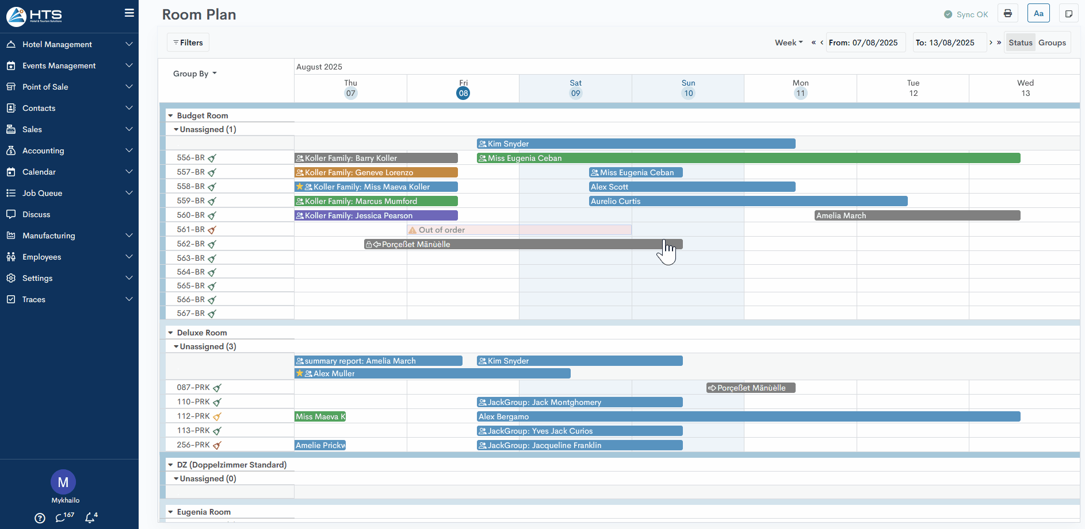
Task: Click cleaning status icon for room 561-BR
Action: tap(212, 230)
